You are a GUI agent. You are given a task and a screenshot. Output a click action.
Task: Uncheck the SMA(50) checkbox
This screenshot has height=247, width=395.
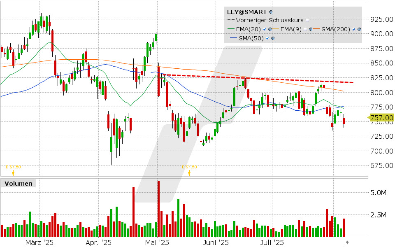267,38
